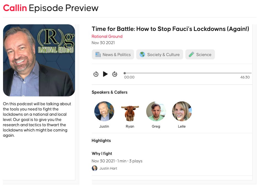Viewport: 259px width, 187px height.
Task: Click the progress slider handle at 00:00
Action: click(x=125, y=73)
